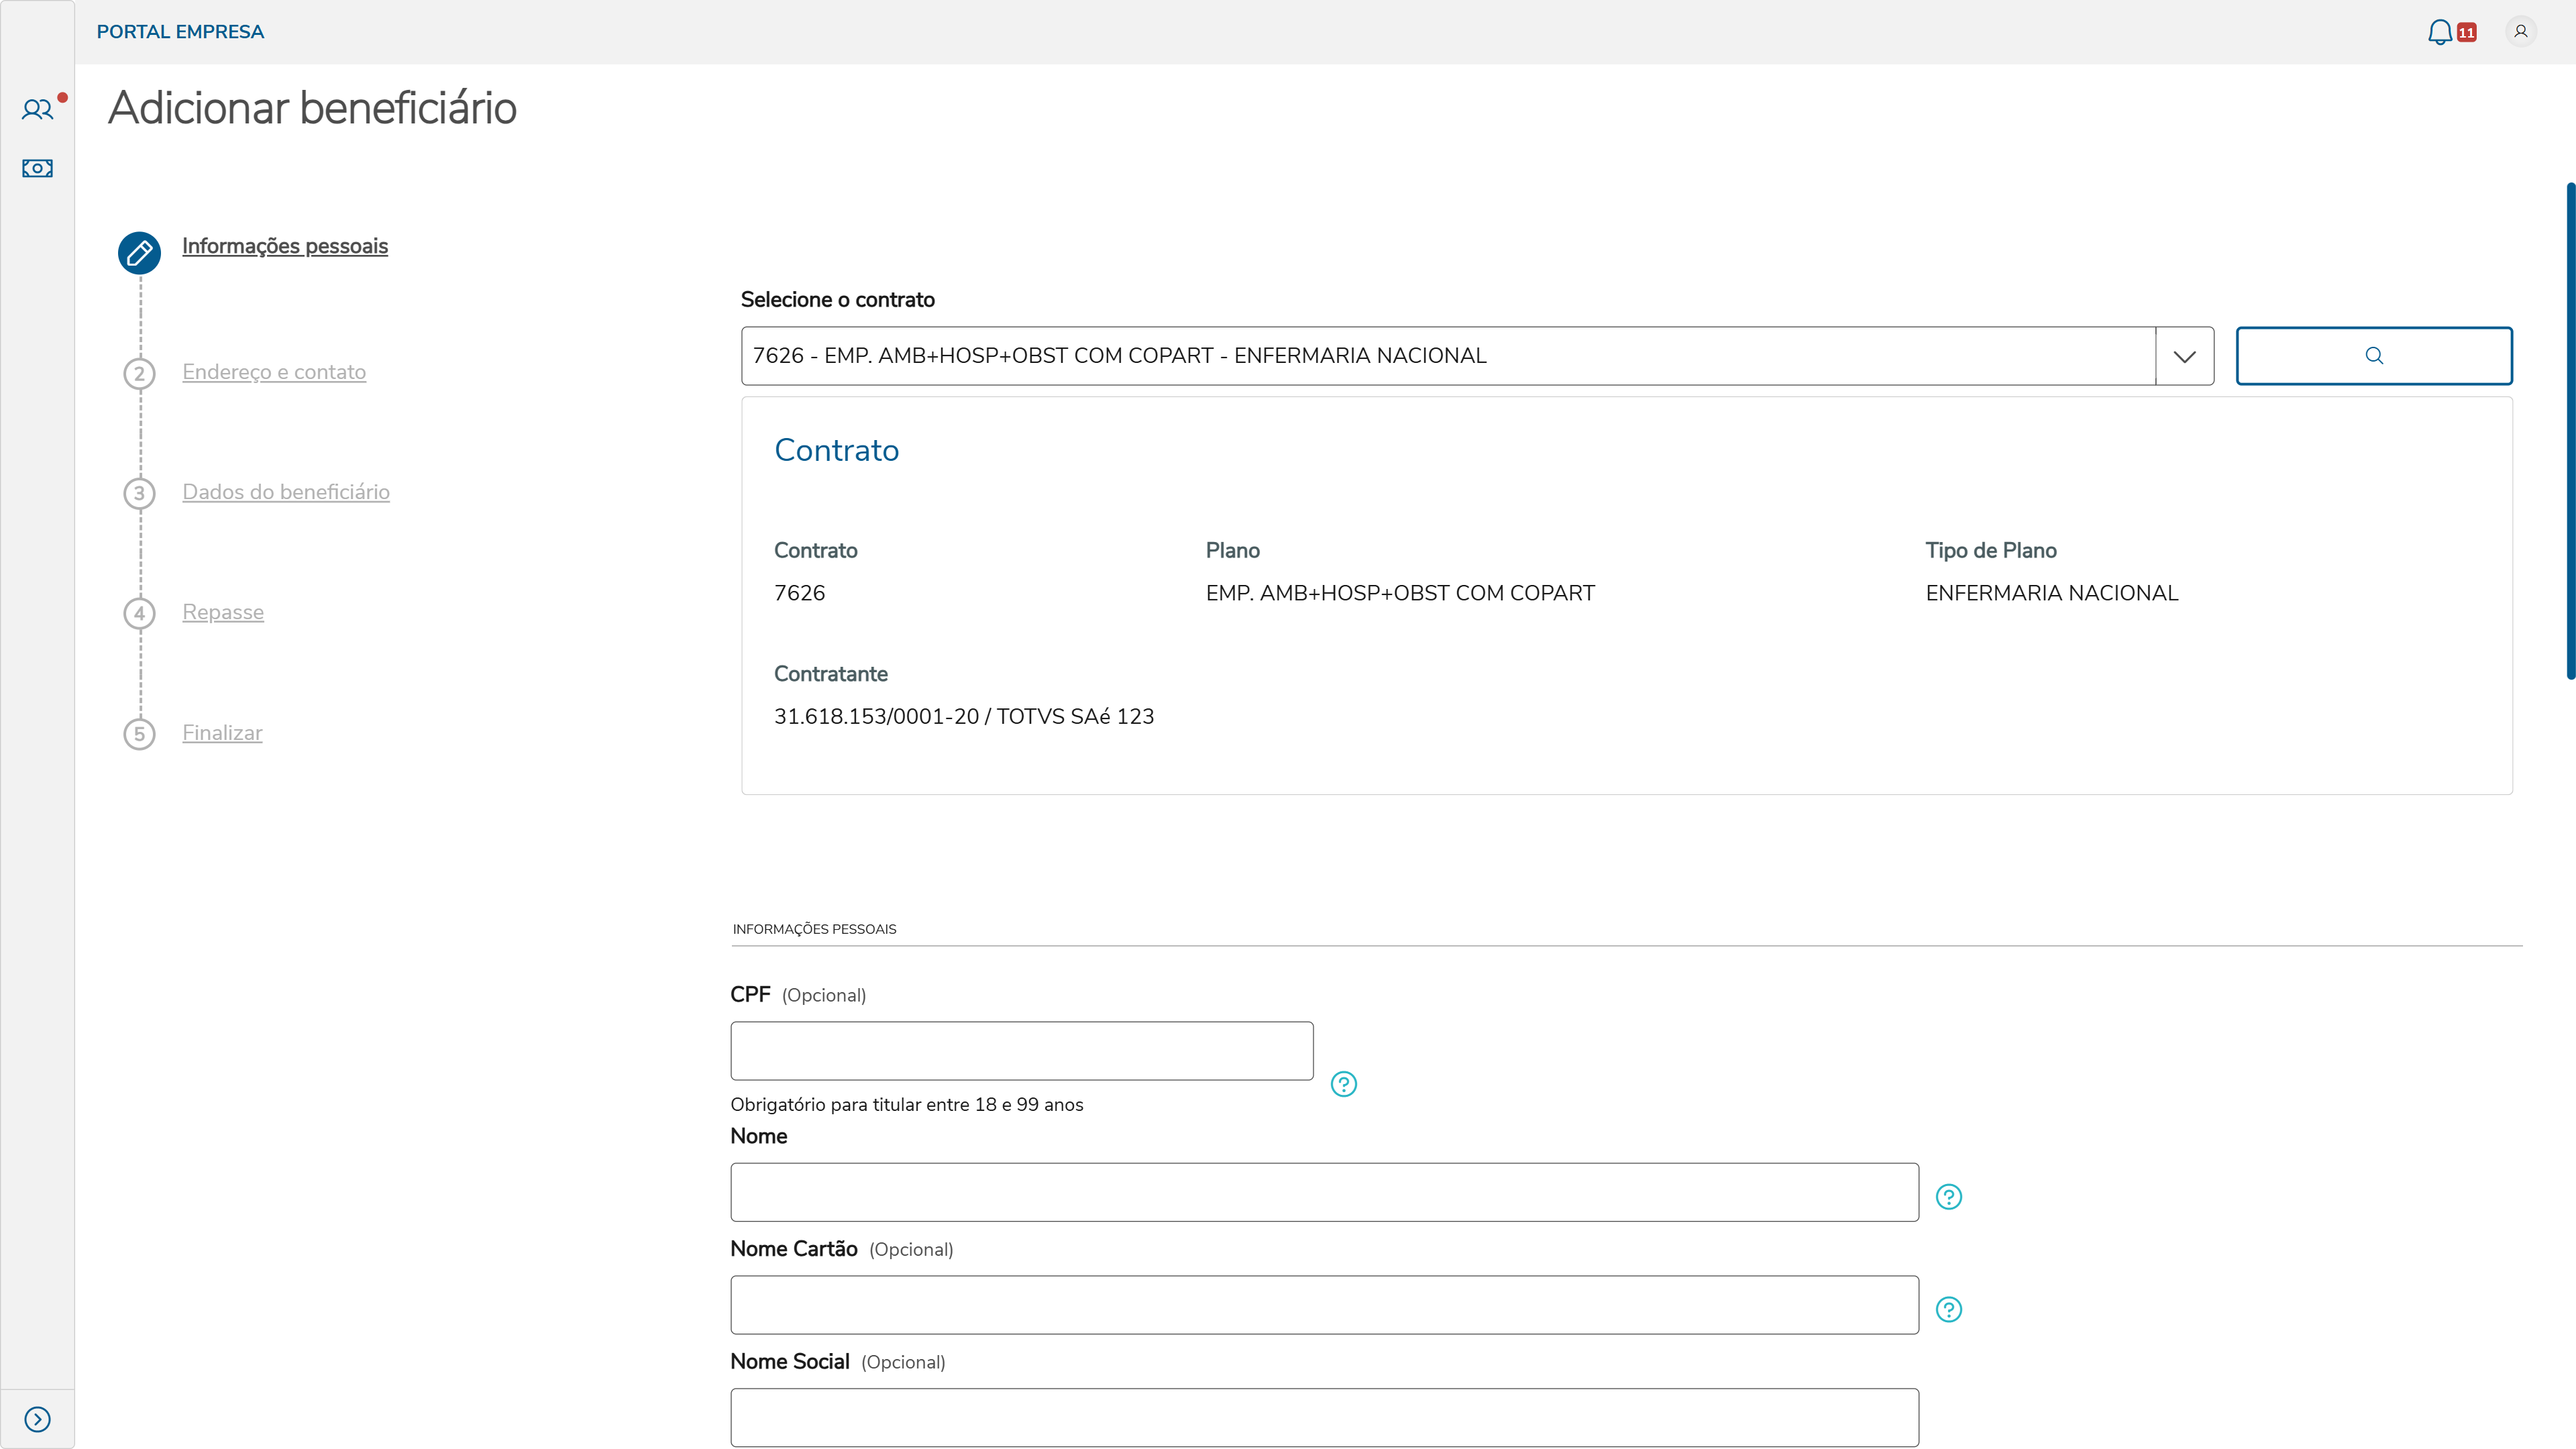Focus the CPF input field

(1021, 1051)
